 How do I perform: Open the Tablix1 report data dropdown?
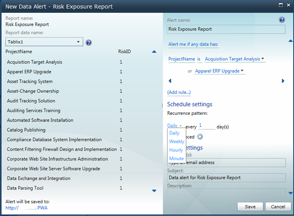(x=44, y=42)
